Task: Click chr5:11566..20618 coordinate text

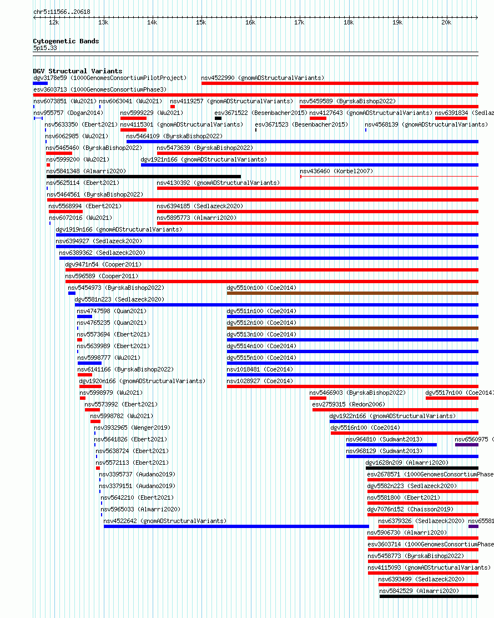Action: coord(62,12)
